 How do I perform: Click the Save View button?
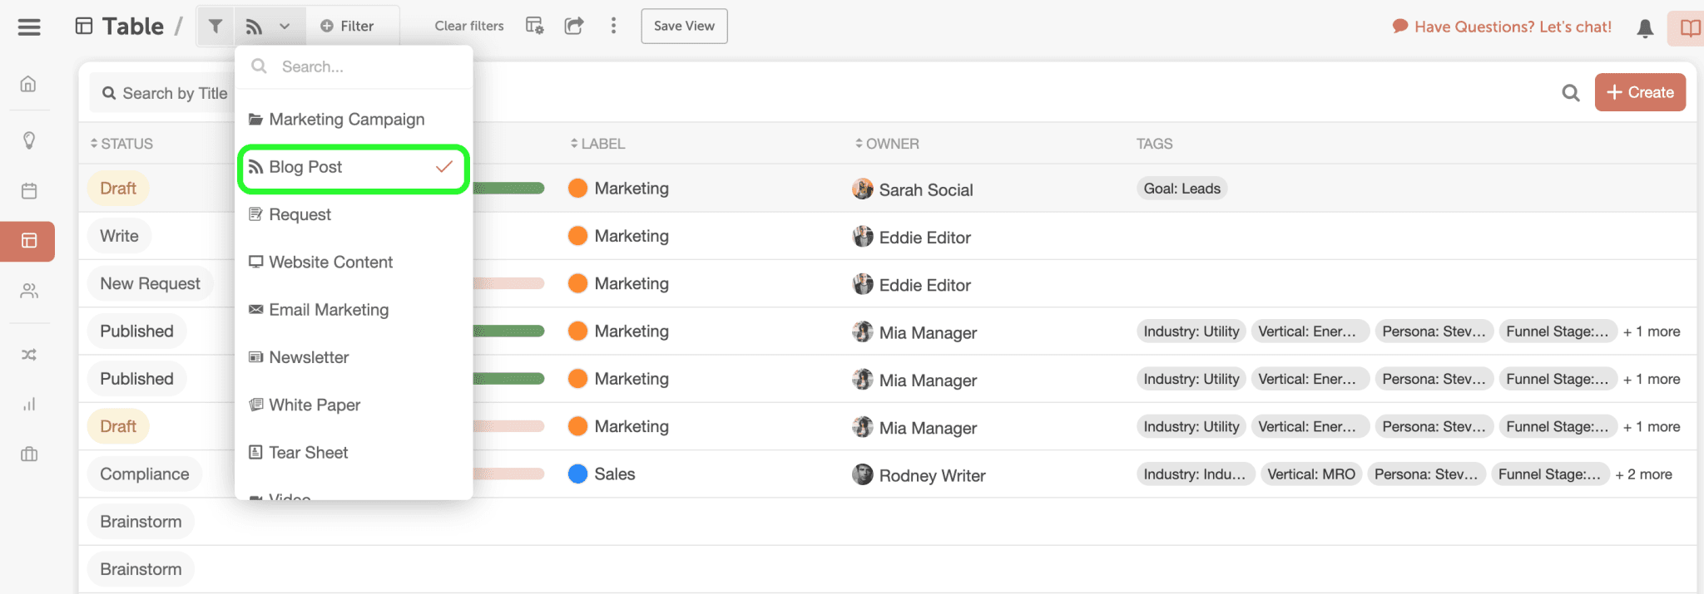tap(684, 27)
